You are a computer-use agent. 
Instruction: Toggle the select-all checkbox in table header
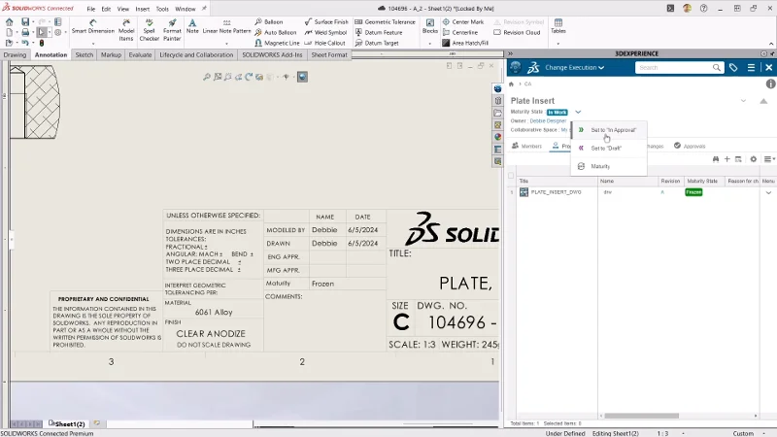click(x=512, y=176)
